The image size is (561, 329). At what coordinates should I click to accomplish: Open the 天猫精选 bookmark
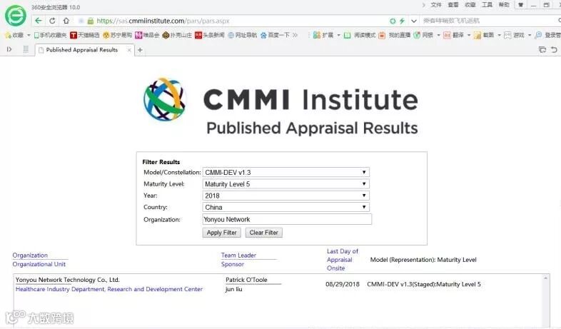click(x=84, y=35)
